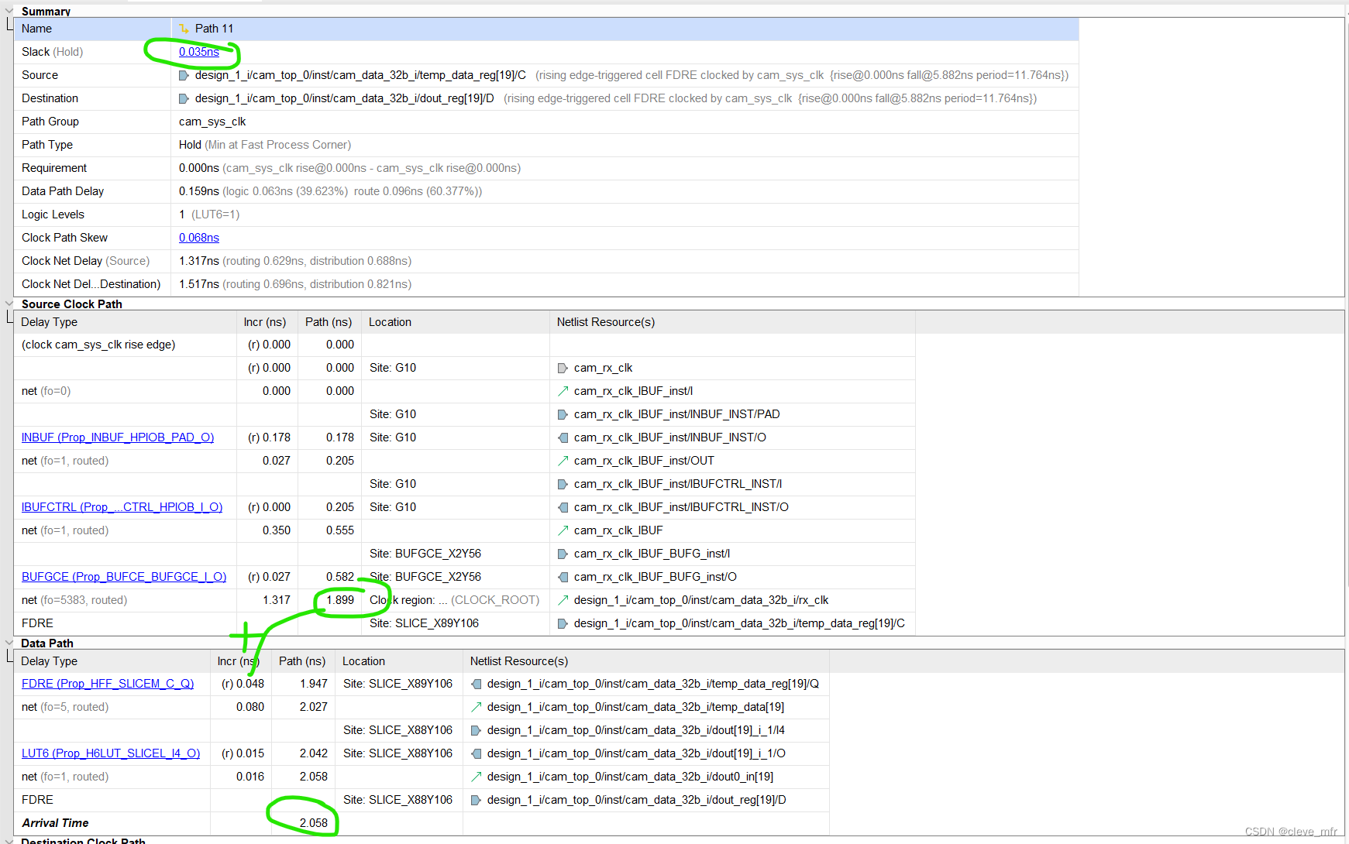Click pin icon beside dout[19]_i_1/I4

coord(477,730)
